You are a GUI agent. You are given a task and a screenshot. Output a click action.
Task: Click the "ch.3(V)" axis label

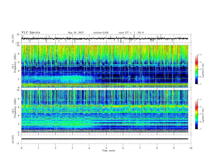pos(13,139)
